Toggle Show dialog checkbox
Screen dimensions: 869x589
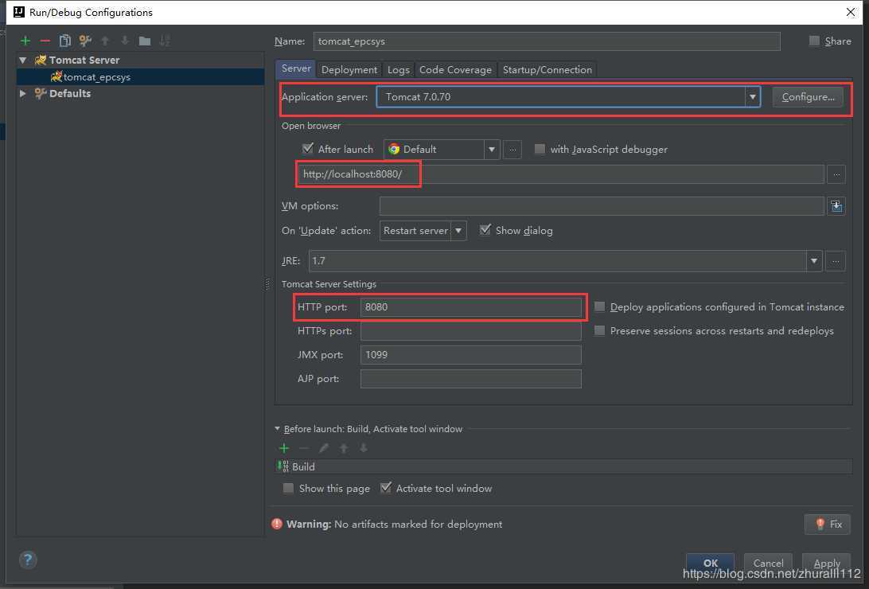485,230
